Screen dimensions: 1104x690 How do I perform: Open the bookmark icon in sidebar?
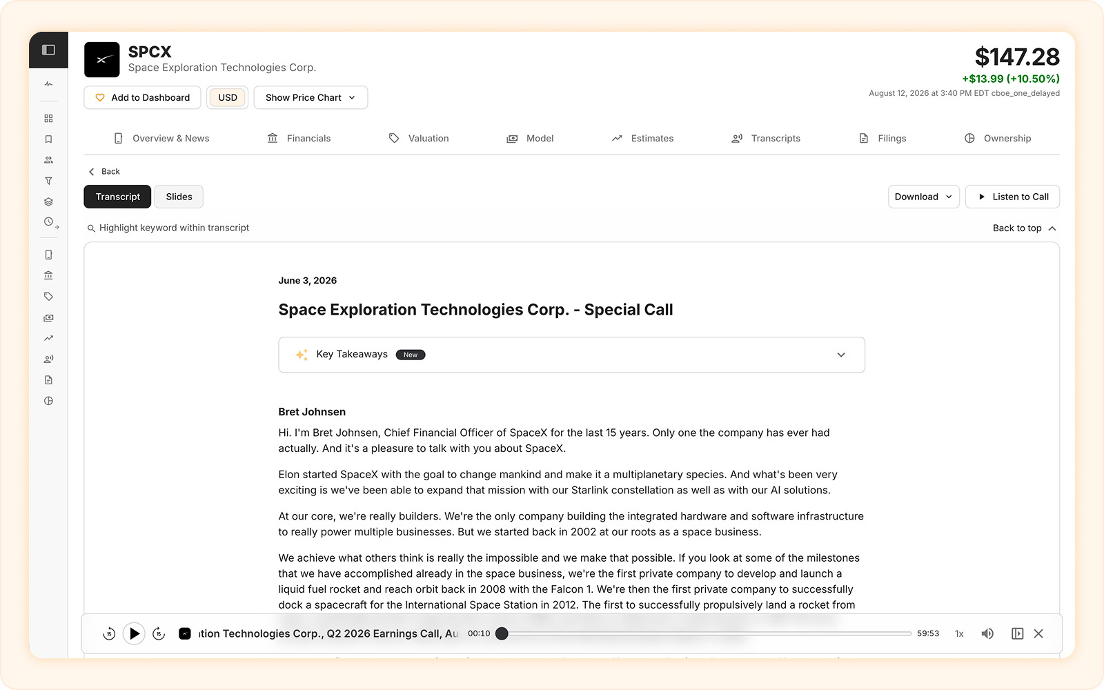tap(48, 139)
